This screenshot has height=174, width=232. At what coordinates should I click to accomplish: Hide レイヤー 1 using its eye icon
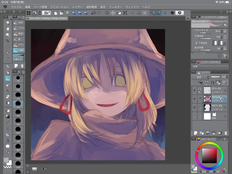pyautogui.click(x=194, y=90)
